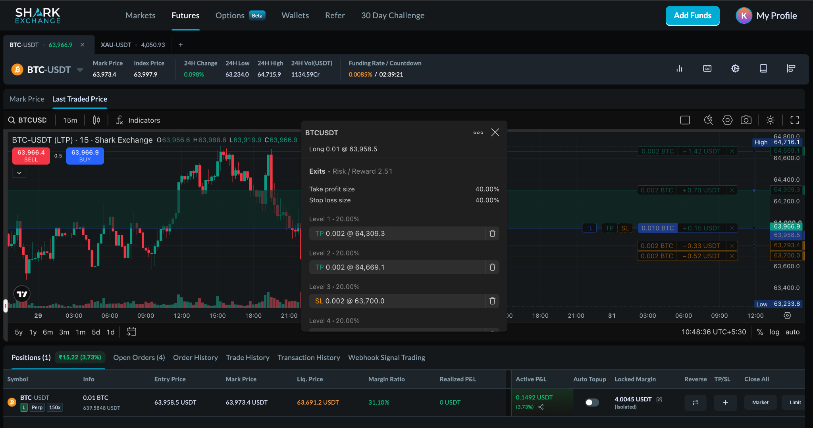Edit the TP 0.002 @ 64,669.1 field
Screen dimensions: 813x428
pos(397,267)
